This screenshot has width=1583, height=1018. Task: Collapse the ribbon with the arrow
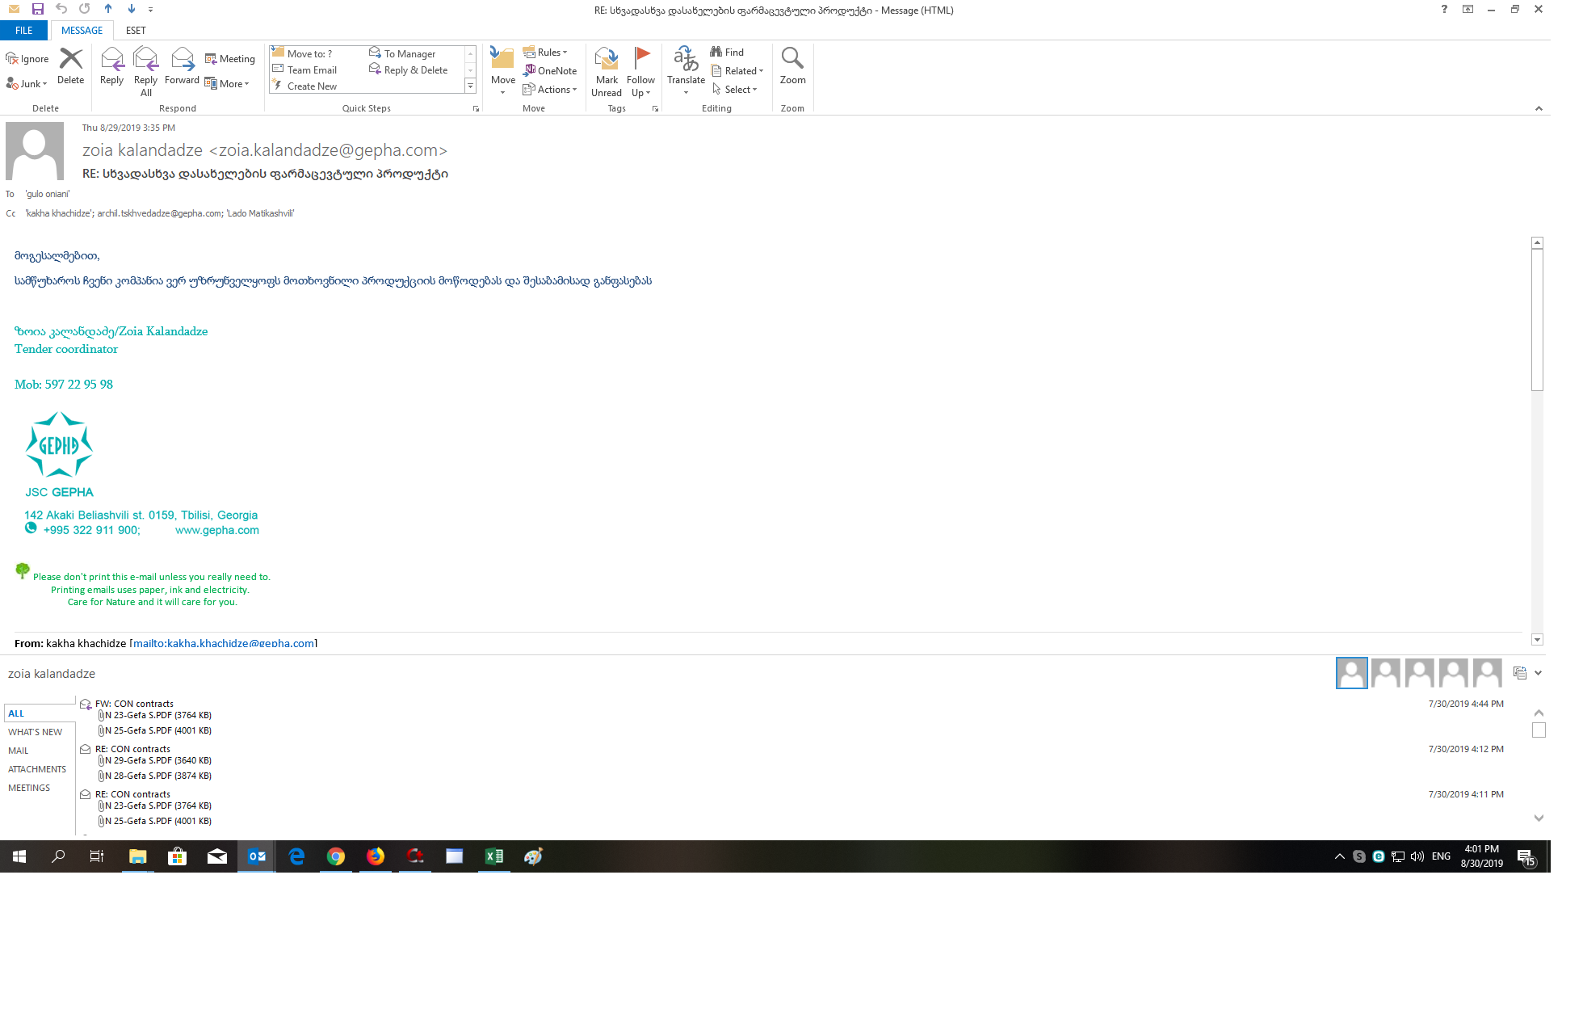1539,108
